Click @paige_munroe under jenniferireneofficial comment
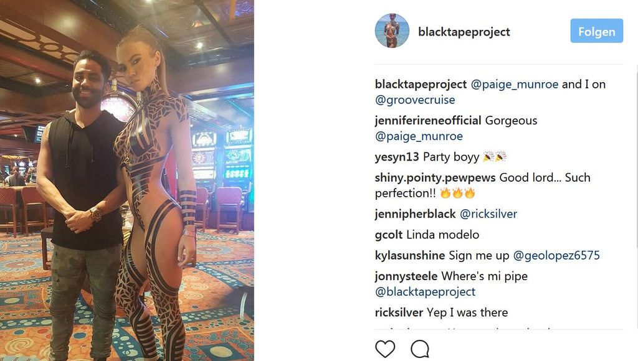The image size is (638, 361). pos(419,136)
